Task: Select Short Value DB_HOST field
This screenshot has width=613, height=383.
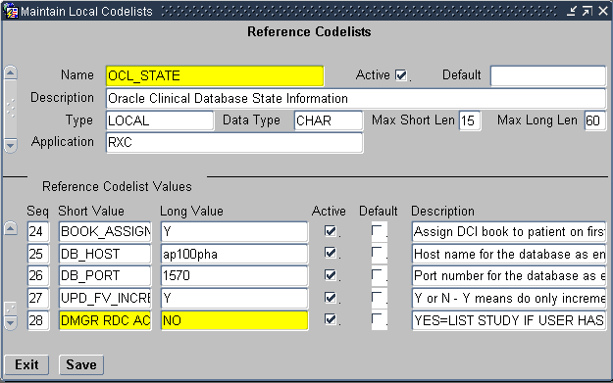Action: click(105, 254)
